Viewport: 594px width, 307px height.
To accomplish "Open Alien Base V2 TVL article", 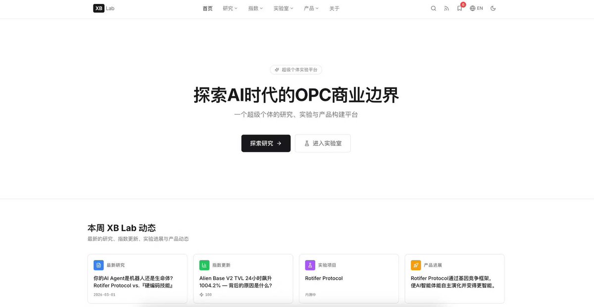I will coord(236,282).
